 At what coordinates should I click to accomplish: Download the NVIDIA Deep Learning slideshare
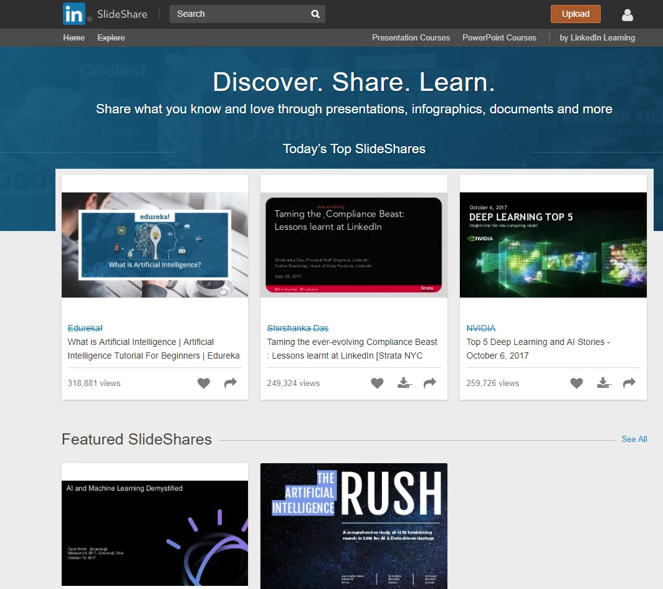coord(604,383)
